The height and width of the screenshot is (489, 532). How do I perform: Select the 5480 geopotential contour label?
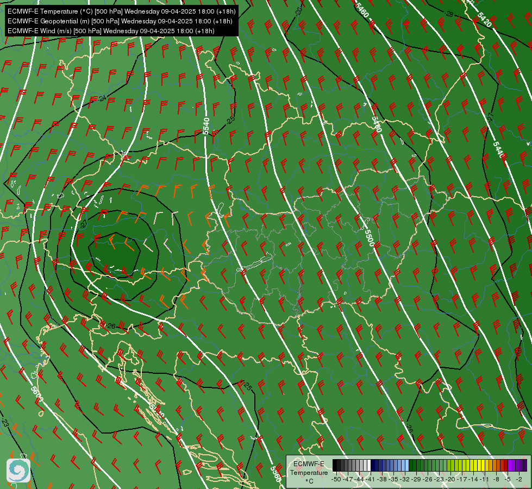click(377, 124)
